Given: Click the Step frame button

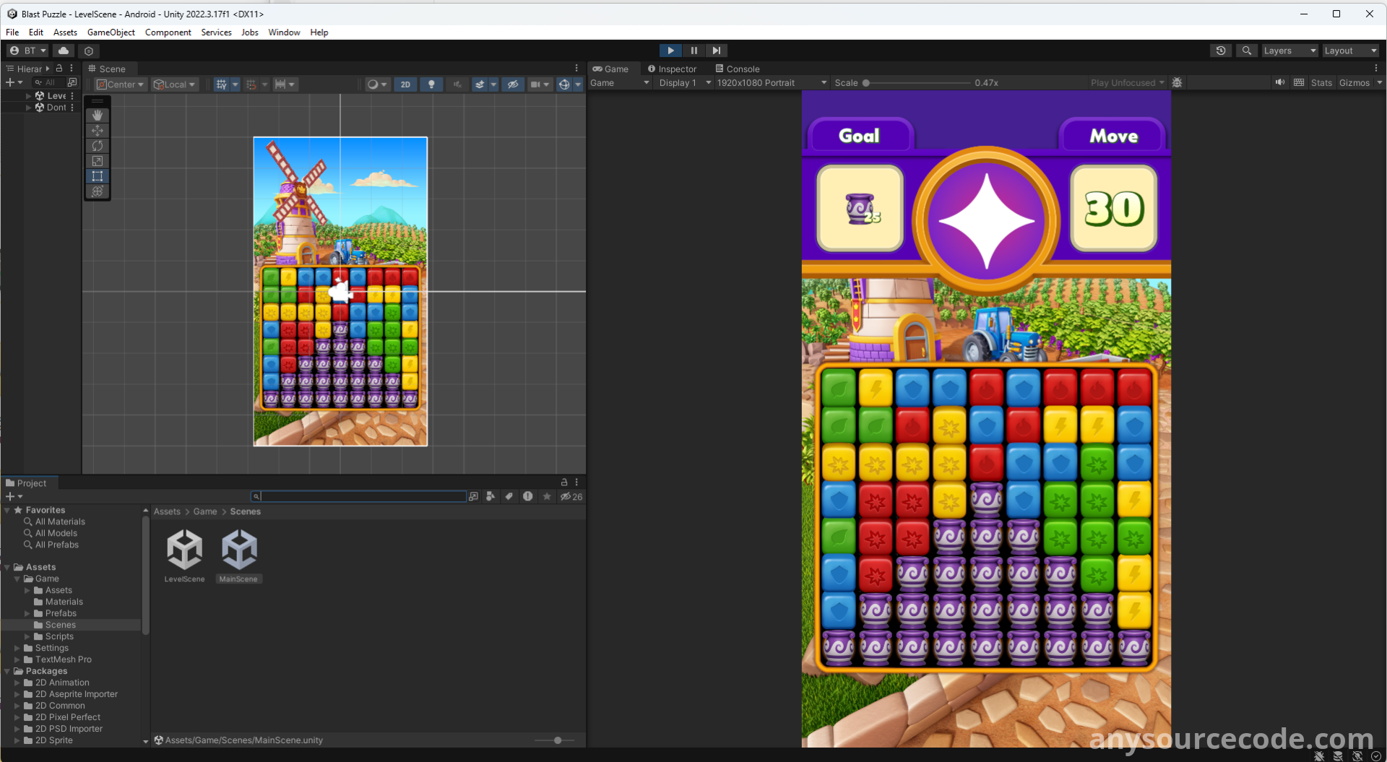Looking at the screenshot, I should tap(716, 51).
